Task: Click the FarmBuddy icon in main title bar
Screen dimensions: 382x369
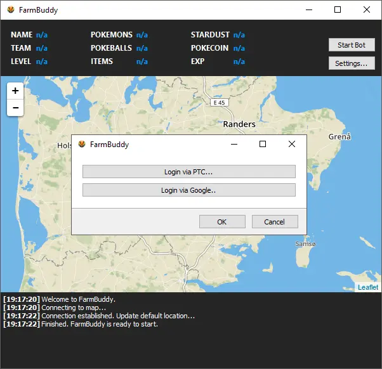Action: click(10, 10)
